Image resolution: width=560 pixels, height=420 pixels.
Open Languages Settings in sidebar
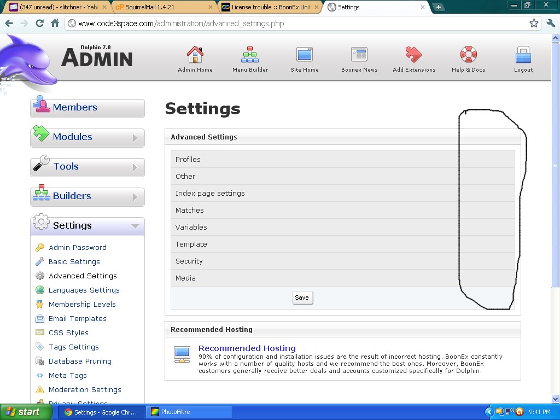pyautogui.click(x=84, y=290)
